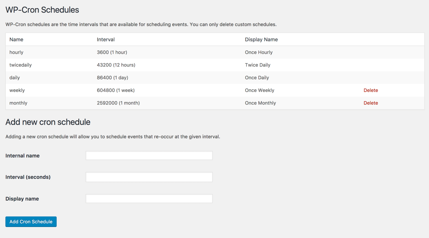Focus the Display name input field
This screenshot has width=429, height=238.
[149, 198]
